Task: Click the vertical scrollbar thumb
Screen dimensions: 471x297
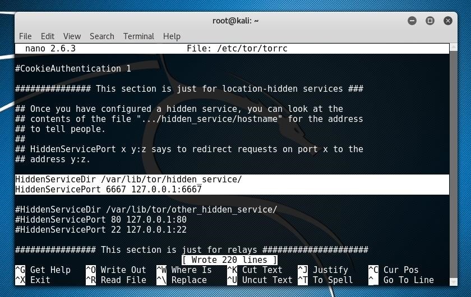Action: point(454,164)
